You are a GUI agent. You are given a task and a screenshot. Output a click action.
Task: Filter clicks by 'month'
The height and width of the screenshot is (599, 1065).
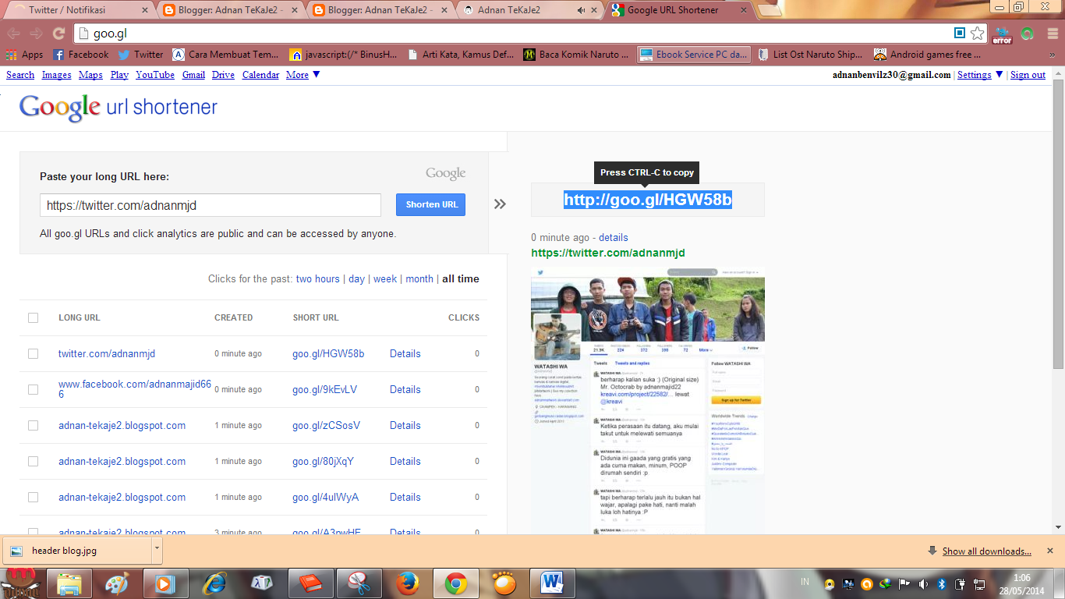pos(419,278)
